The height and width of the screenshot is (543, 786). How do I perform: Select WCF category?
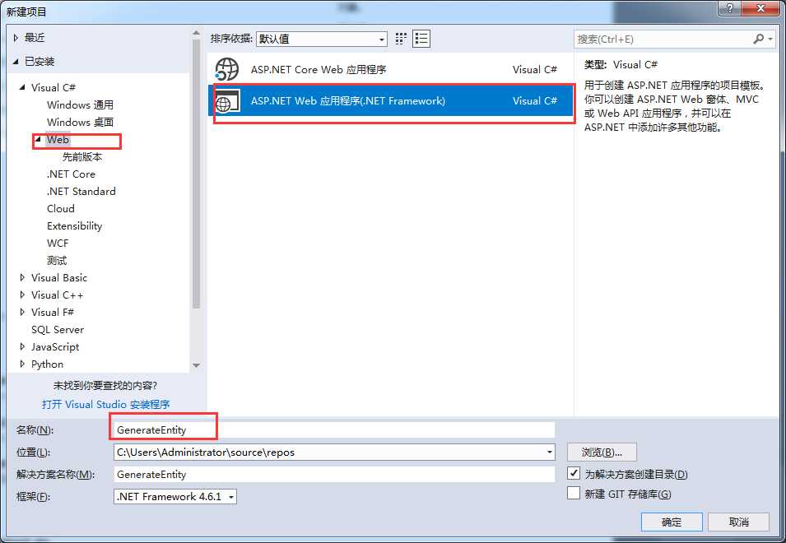(x=58, y=243)
